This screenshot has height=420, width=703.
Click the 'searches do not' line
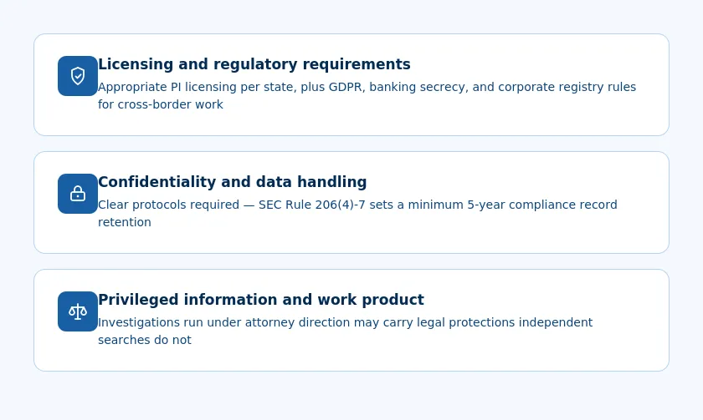pos(145,340)
